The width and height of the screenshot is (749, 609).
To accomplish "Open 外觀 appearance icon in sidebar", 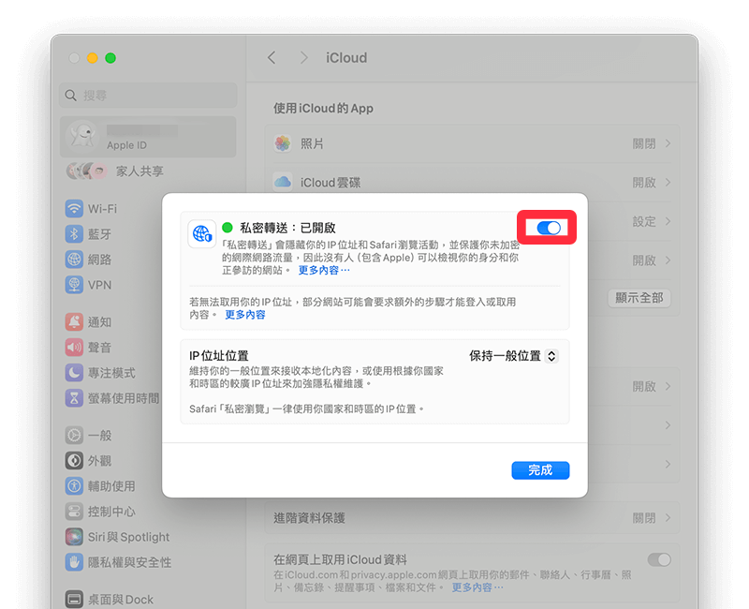I will [x=74, y=461].
